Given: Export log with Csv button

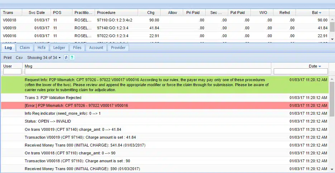Looking at the screenshot, I should 19,58.
